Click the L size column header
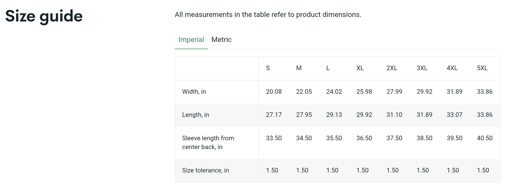The width and height of the screenshot is (505, 192). 328,68
